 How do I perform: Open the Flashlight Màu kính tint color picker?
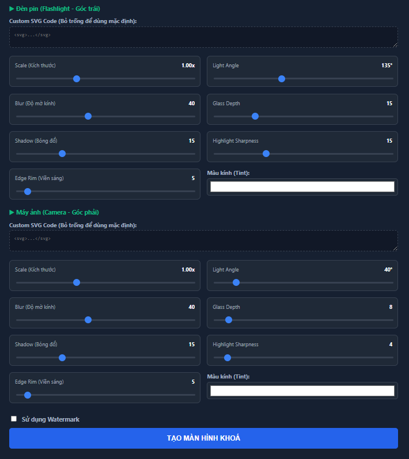[x=302, y=186]
